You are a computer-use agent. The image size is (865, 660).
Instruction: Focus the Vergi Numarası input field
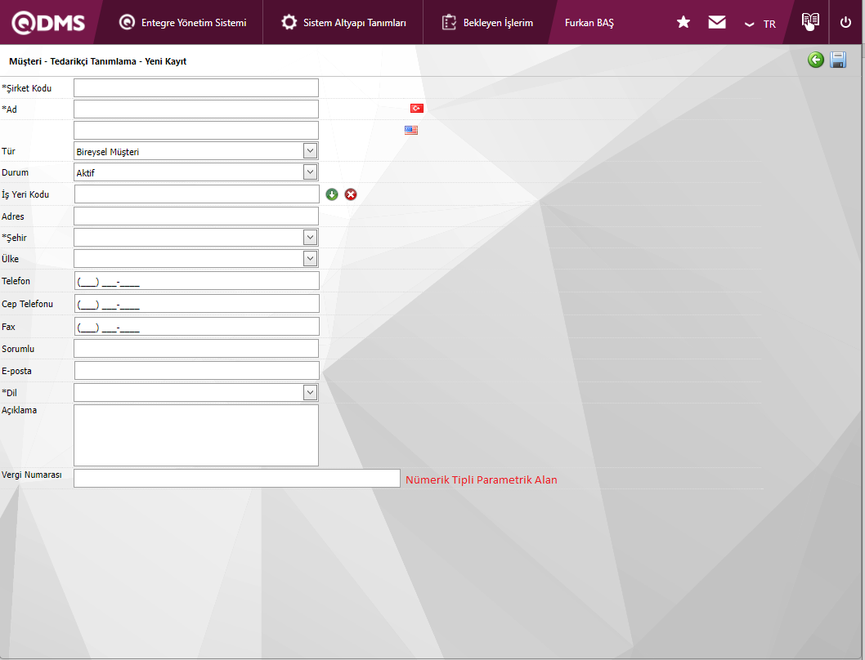click(x=236, y=478)
